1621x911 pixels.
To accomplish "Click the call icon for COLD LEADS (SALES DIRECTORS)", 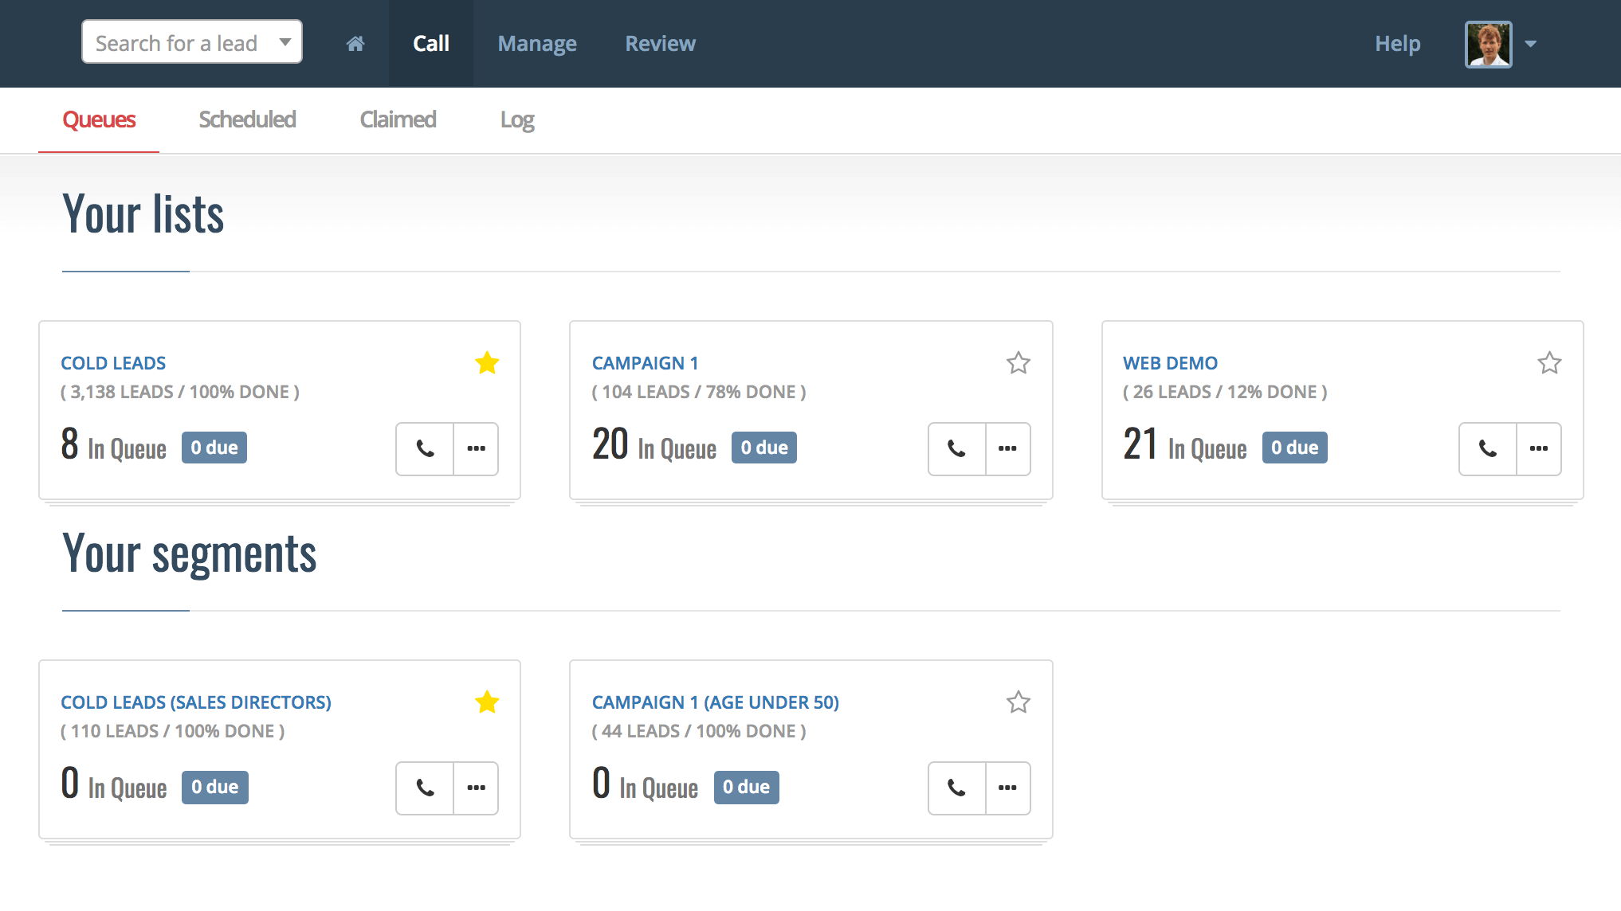I will pos(424,787).
